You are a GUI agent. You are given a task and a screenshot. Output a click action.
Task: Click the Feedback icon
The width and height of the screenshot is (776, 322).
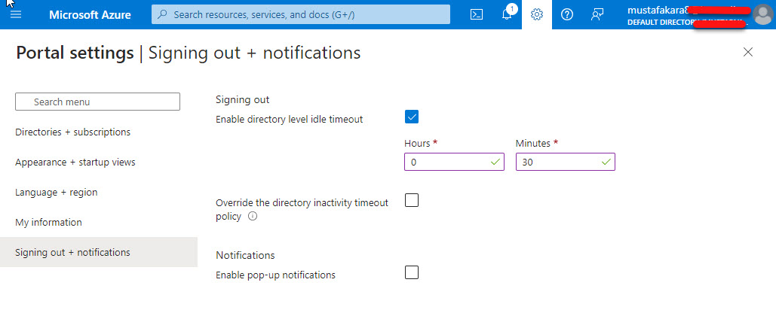[x=597, y=14]
